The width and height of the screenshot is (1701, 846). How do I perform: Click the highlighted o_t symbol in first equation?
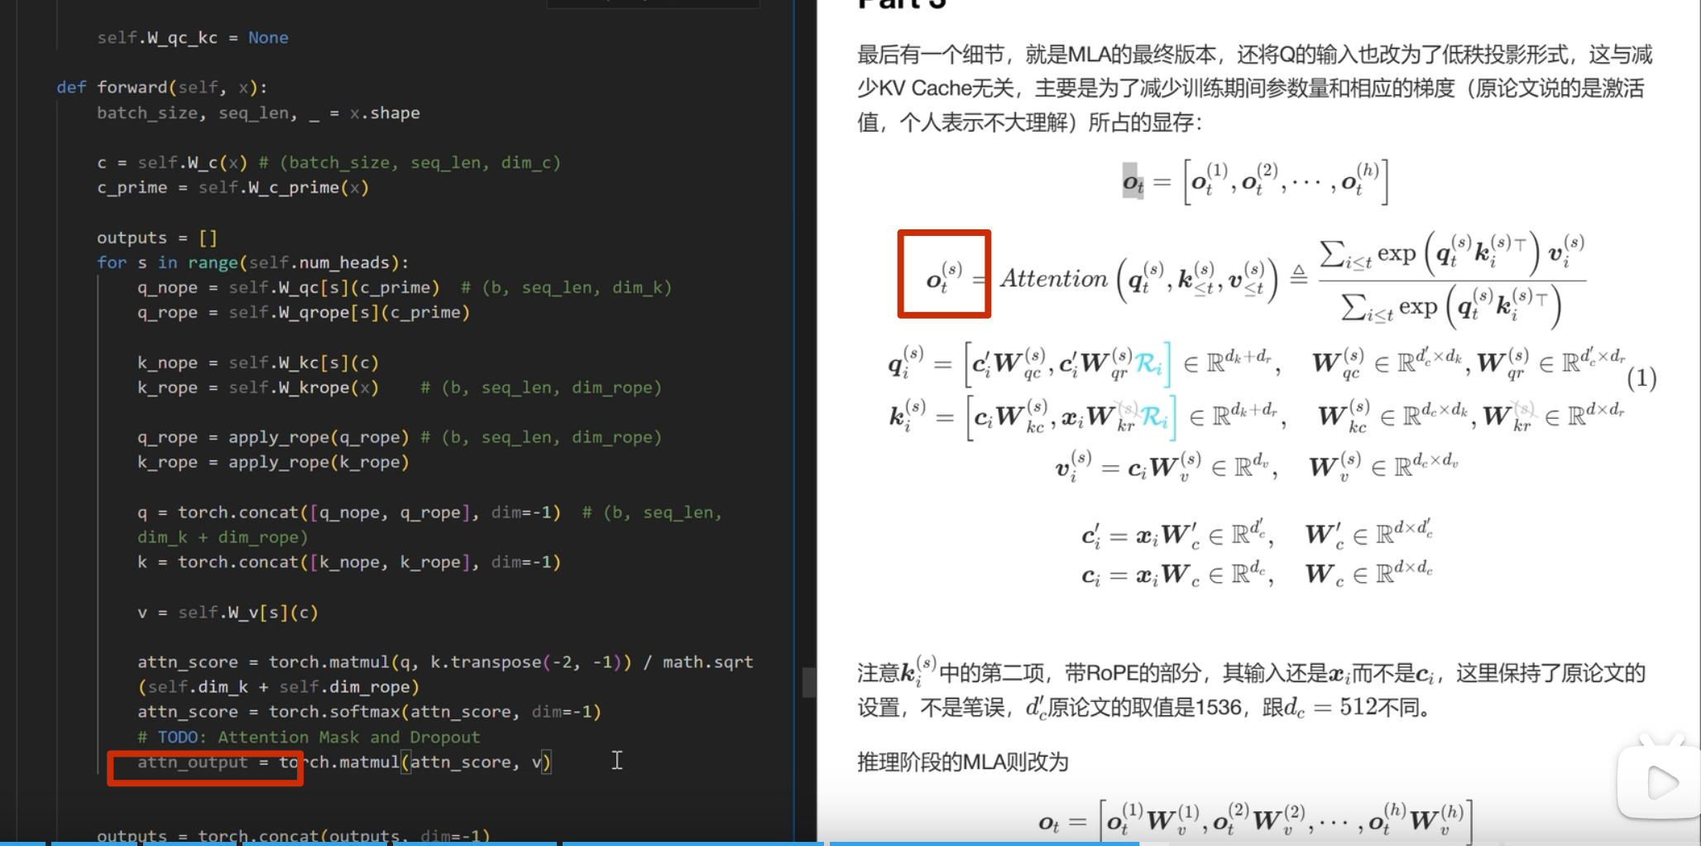click(1132, 180)
